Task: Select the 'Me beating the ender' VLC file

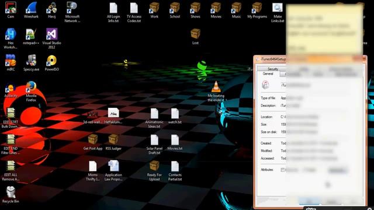Action: (216, 91)
